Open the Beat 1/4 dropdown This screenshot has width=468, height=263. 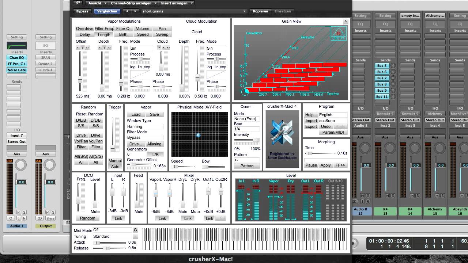247,129
